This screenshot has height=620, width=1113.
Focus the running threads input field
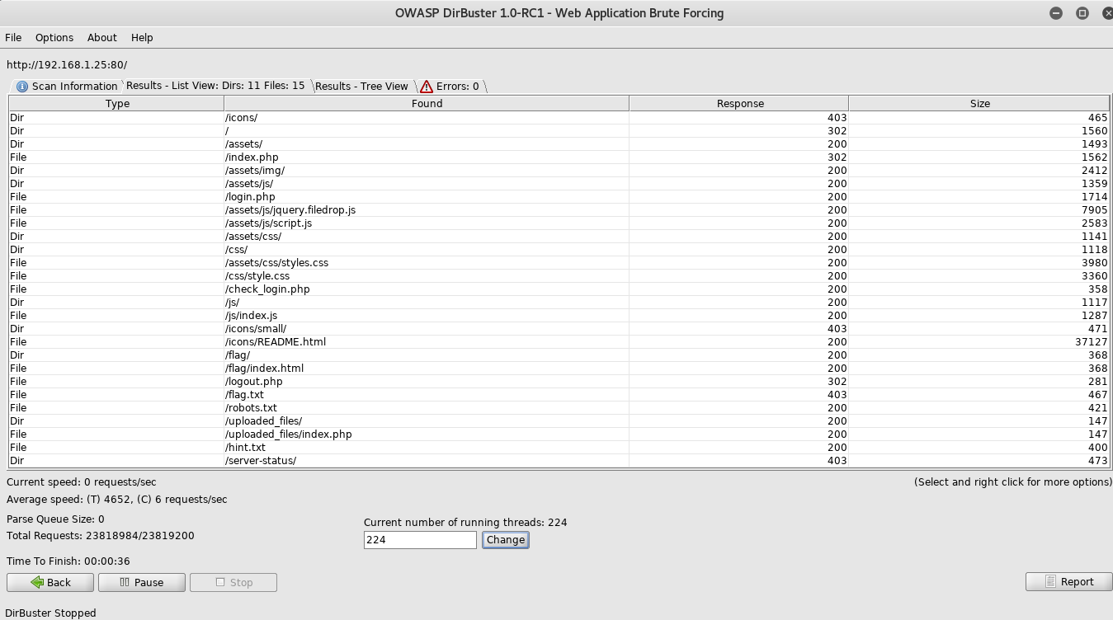click(x=420, y=540)
